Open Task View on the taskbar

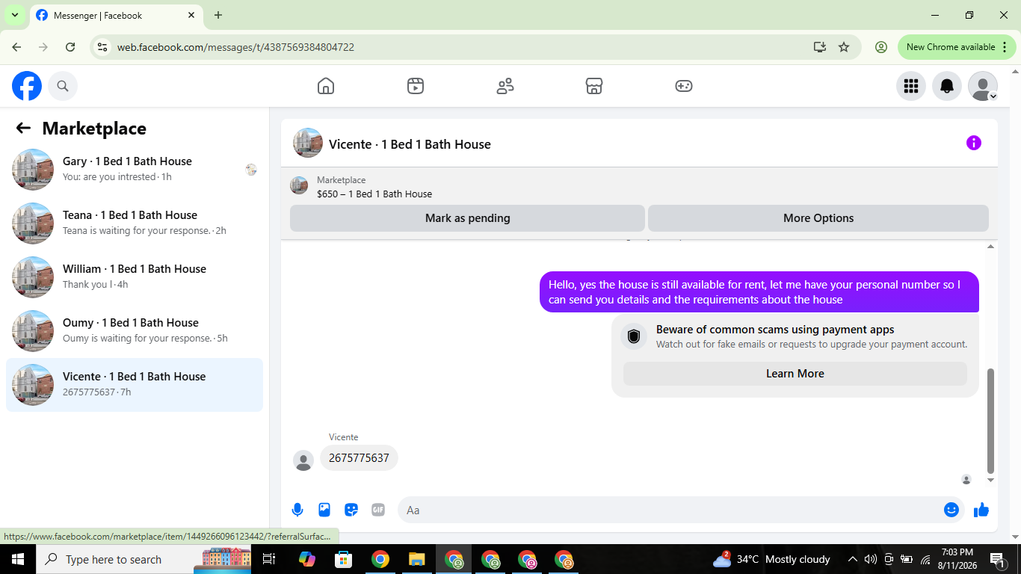click(x=269, y=559)
